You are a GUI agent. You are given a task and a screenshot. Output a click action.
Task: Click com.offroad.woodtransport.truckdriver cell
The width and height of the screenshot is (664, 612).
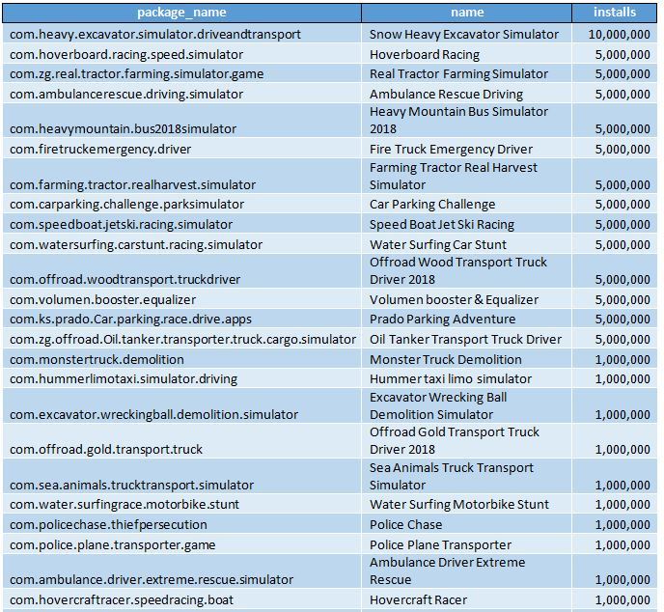(181, 271)
